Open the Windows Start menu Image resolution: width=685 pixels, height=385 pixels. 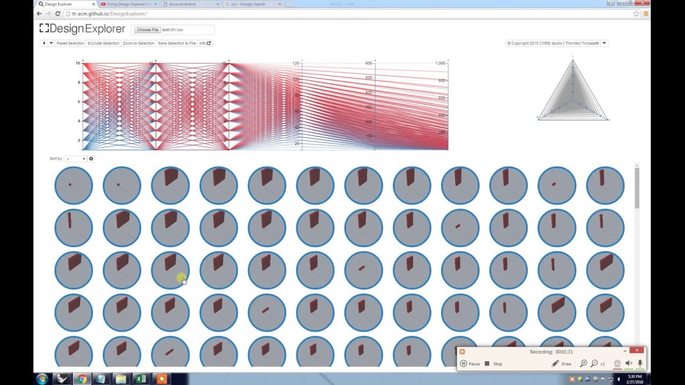pyautogui.click(x=42, y=379)
